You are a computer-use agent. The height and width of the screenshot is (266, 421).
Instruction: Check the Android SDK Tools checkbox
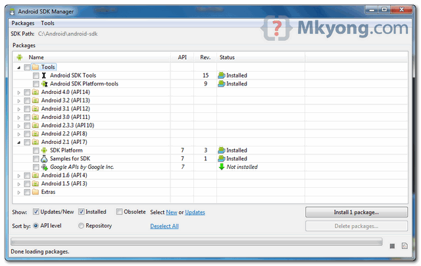coord(36,76)
